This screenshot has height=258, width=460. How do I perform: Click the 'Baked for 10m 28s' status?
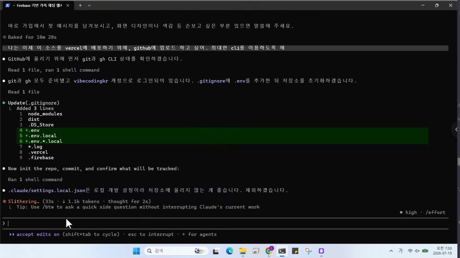pyautogui.click(x=32, y=37)
